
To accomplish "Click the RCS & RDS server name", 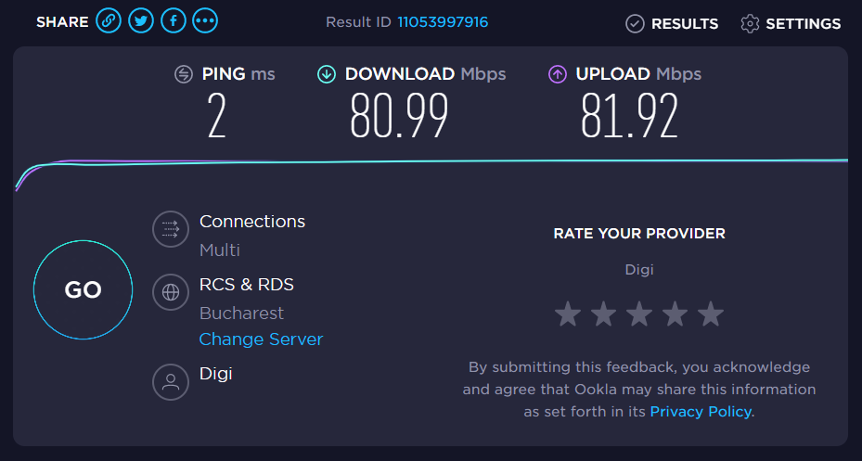I will [x=247, y=285].
